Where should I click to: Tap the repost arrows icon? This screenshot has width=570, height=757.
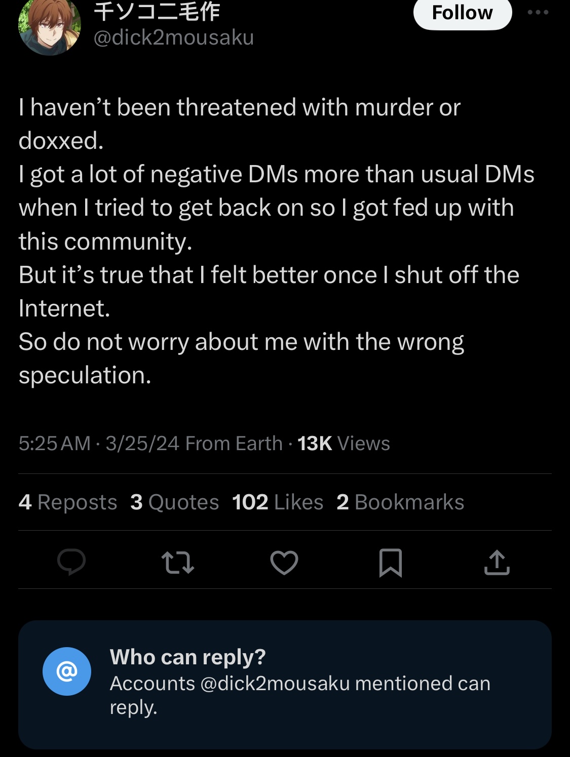[x=177, y=563]
